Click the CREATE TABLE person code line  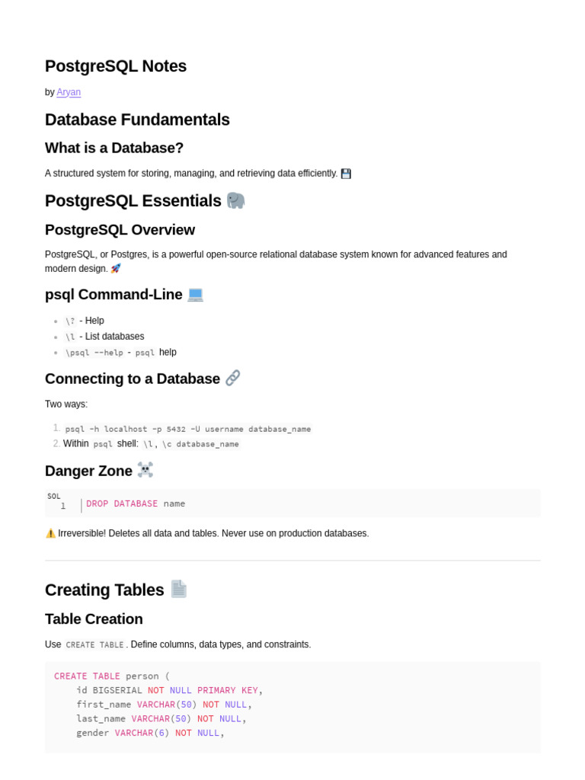[112, 676]
